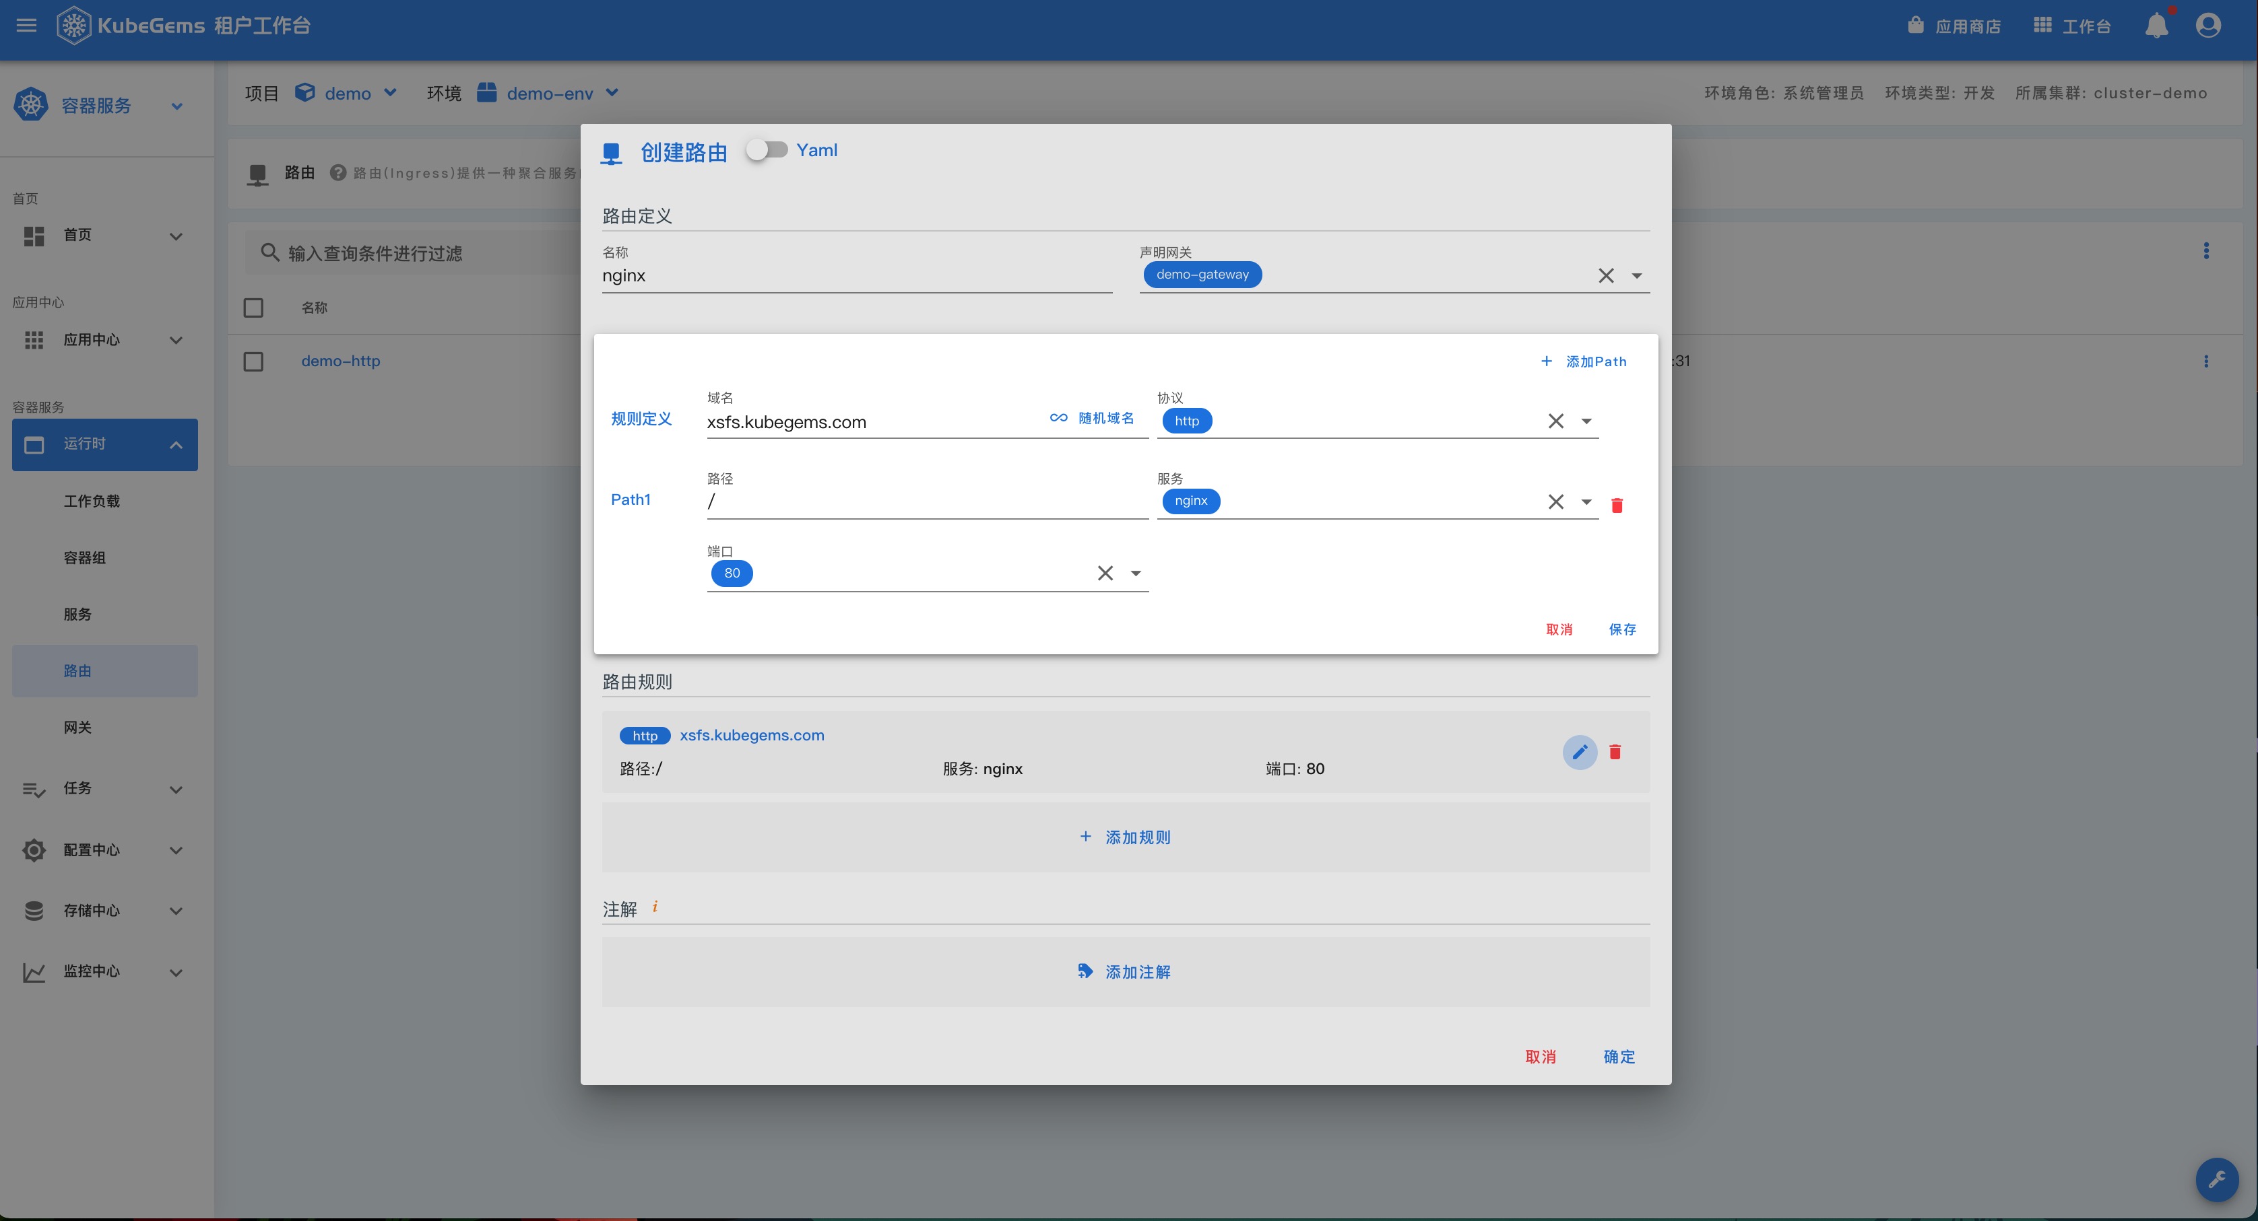Clear the http protocol selection
Image resolution: width=2258 pixels, height=1221 pixels.
pyautogui.click(x=1556, y=421)
